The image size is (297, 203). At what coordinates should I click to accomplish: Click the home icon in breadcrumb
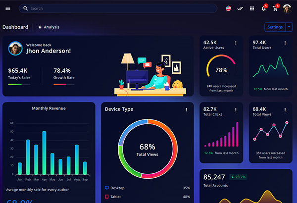(40, 27)
